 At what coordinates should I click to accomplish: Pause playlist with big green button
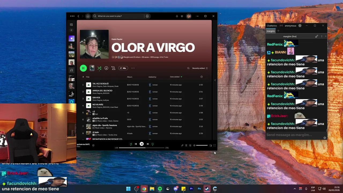(x=83, y=68)
